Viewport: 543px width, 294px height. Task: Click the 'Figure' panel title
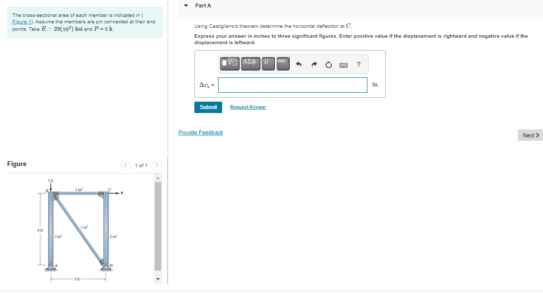click(17, 164)
